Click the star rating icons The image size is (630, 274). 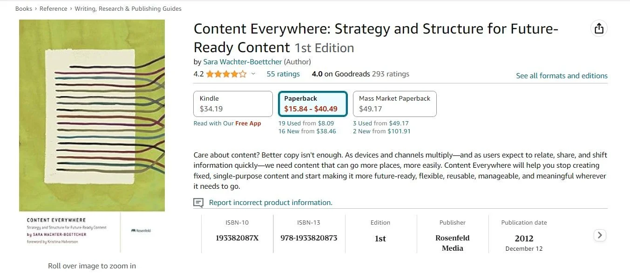coord(226,74)
